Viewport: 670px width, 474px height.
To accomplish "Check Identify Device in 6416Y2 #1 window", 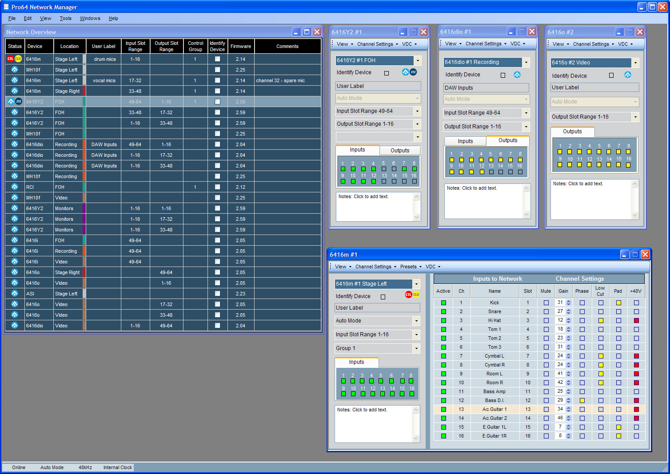I will point(387,73).
